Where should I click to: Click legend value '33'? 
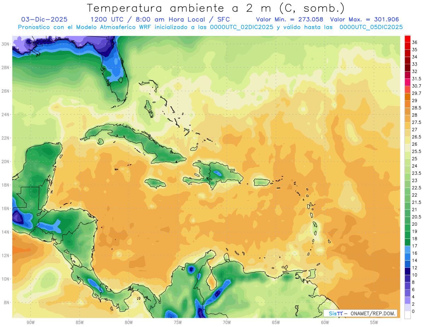point(414,64)
